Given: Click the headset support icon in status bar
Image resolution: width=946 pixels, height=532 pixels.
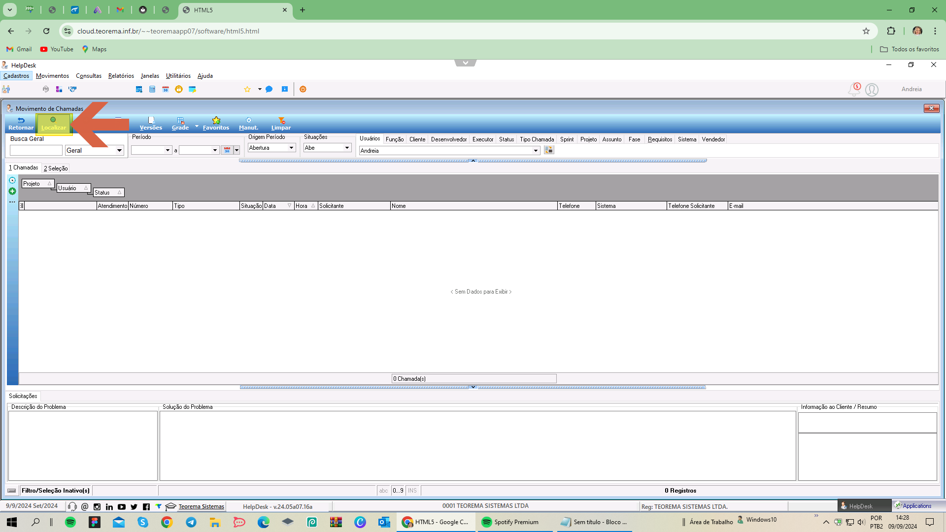Looking at the screenshot, I should (72, 506).
